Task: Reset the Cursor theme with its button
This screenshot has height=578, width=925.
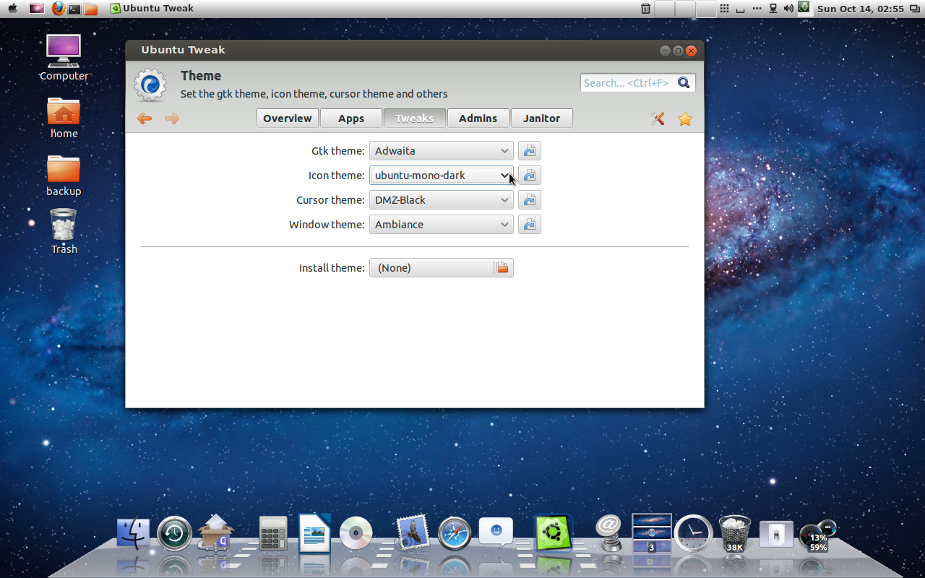Action: 530,200
